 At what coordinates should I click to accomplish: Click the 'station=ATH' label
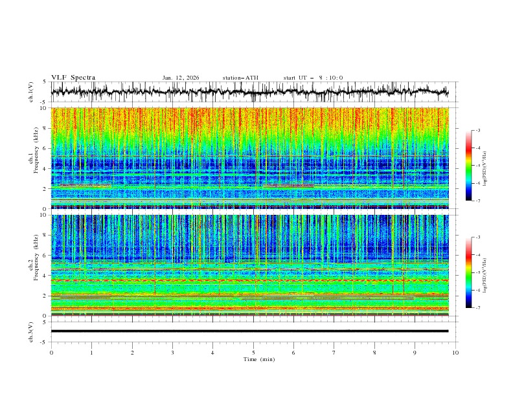point(240,78)
